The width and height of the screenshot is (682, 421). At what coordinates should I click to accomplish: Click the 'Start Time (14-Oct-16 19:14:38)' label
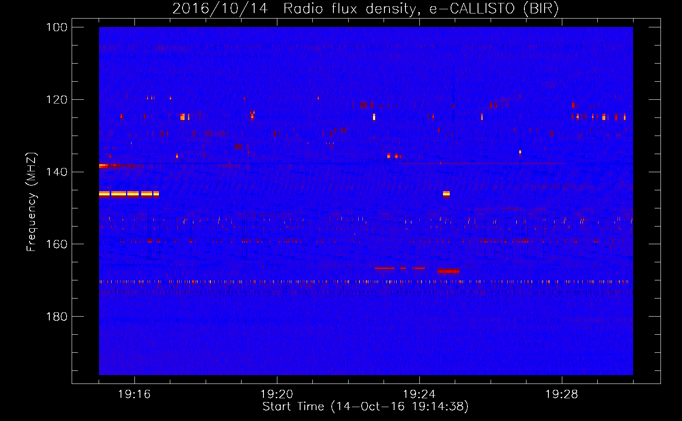tap(365, 407)
